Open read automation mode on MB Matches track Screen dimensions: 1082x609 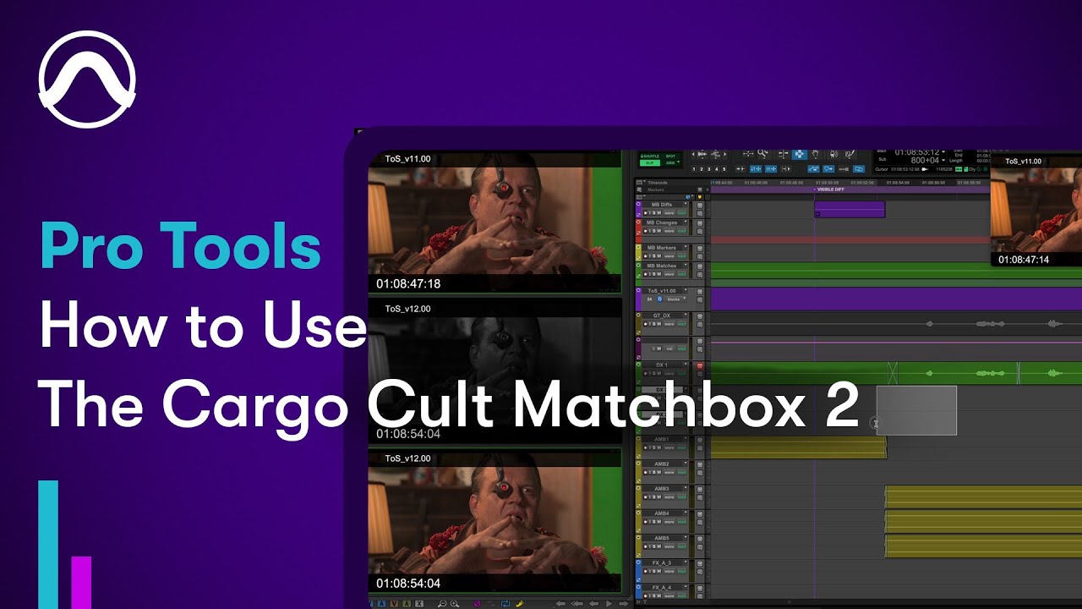point(681,274)
